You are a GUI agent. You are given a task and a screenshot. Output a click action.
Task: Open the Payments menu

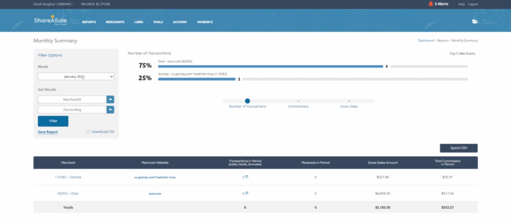[205, 22]
